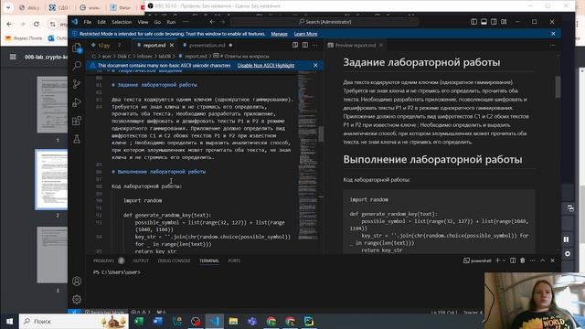This screenshot has width=585, height=329.
Task: Click the preview pane vertical scrollbar
Action: coord(558,87)
